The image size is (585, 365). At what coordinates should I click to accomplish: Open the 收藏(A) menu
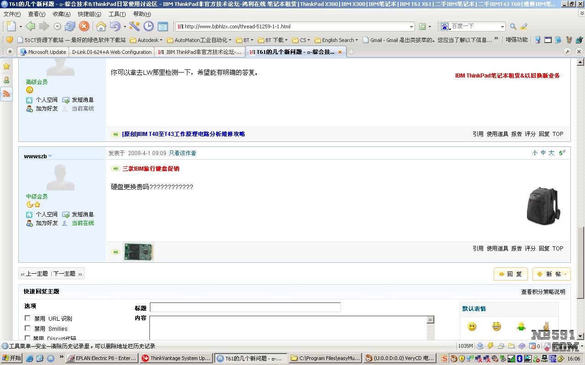62,14
